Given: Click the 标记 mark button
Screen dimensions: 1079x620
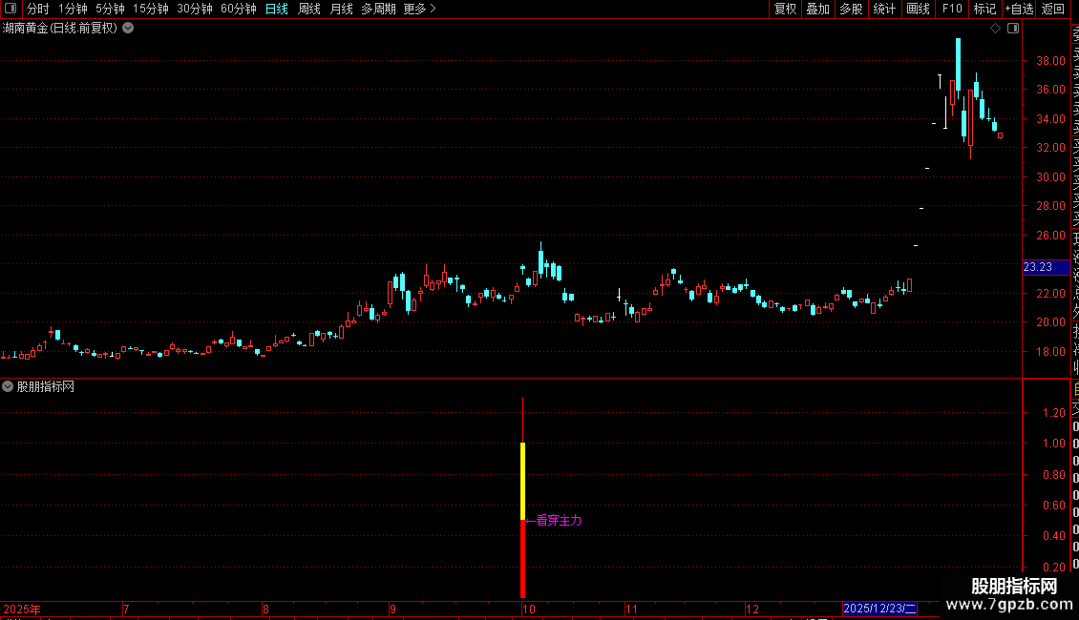Looking at the screenshot, I should click(984, 9).
